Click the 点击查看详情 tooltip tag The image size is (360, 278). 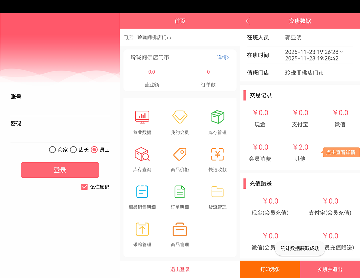[340, 152]
